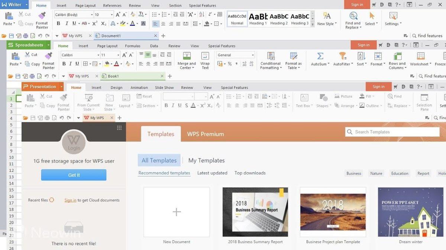Toggle Italic formatting in Spreadsheets
The height and width of the screenshot is (250, 446).
point(71,64)
